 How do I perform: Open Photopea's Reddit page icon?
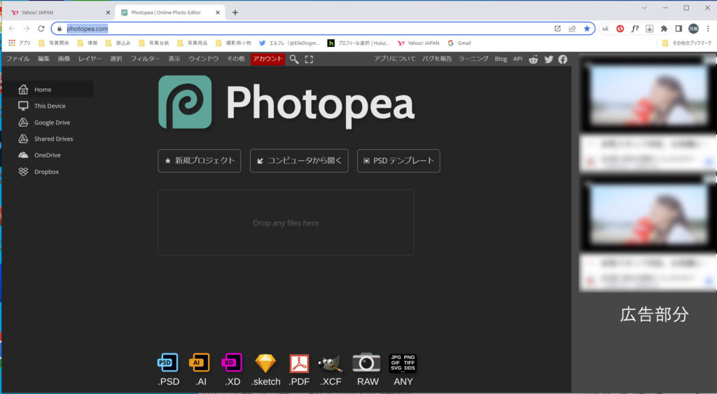point(534,59)
